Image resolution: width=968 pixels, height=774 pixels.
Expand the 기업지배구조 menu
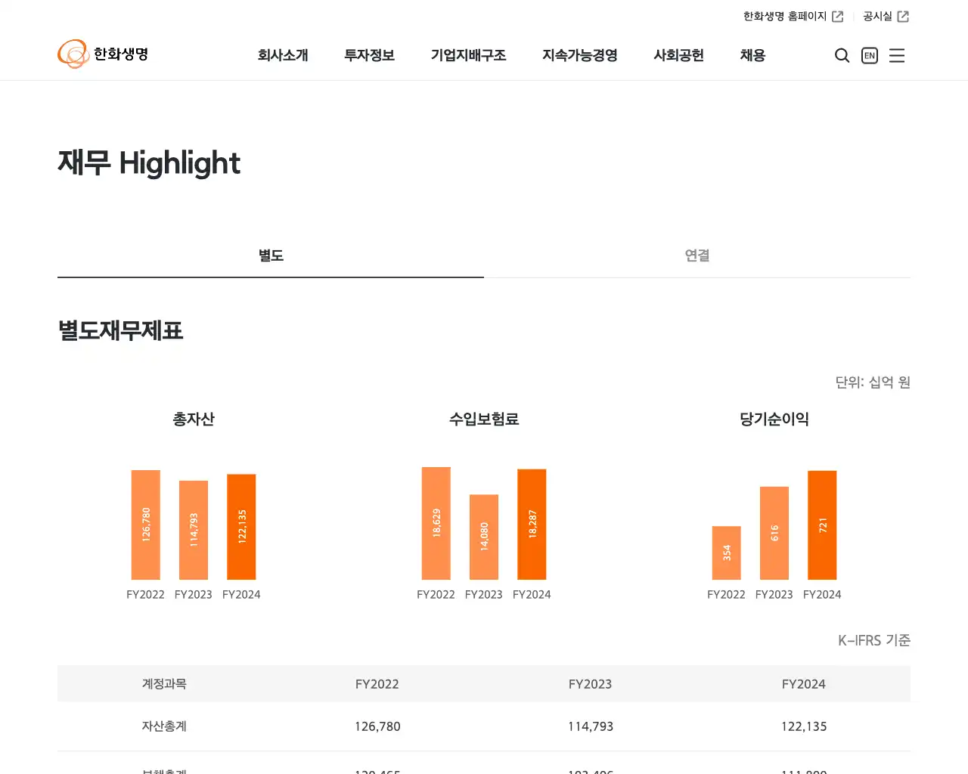(x=468, y=55)
